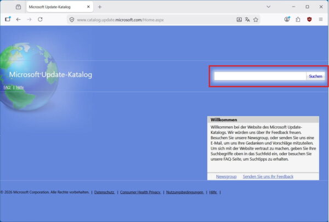Screen dimensions: 329x222
Task: Open a new tab with plus button
Action: 100,7
